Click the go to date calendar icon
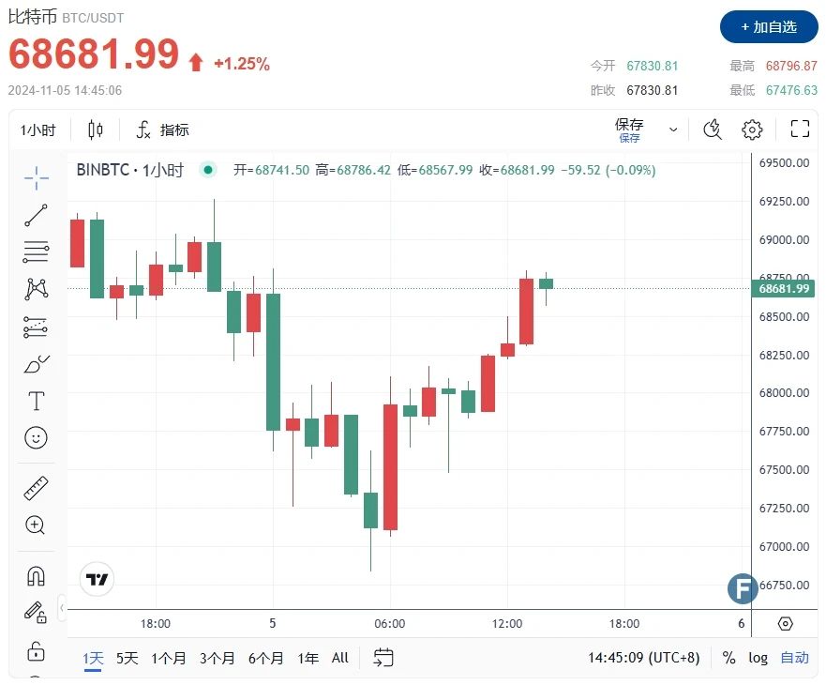Viewport: 826px width, 685px height. (x=383, y=658)
